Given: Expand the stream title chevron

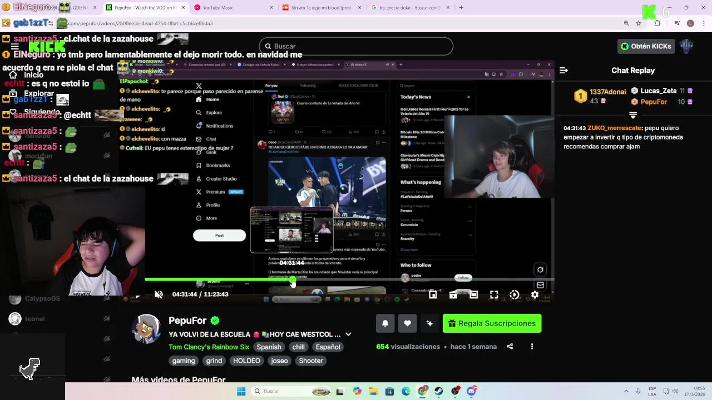Looking at the screenshot, I should tap(348, 334).
